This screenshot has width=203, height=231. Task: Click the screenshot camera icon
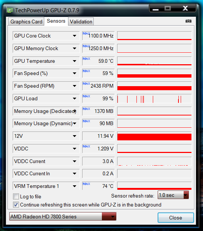(x=188, y=21)
